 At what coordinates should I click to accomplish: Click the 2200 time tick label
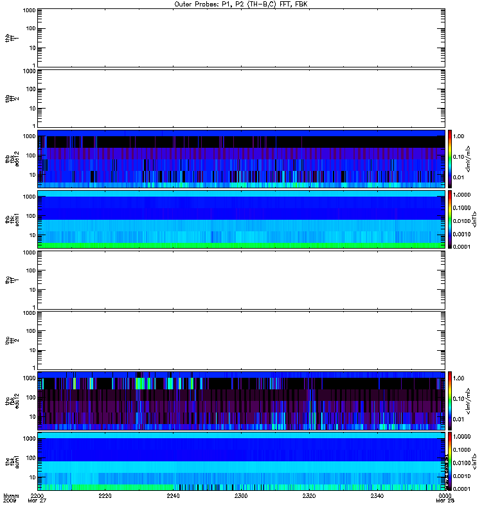point(37,496)
